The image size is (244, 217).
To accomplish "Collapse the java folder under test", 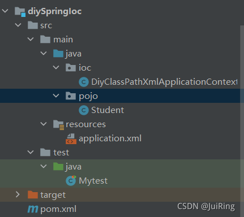I will click(44, 166).
